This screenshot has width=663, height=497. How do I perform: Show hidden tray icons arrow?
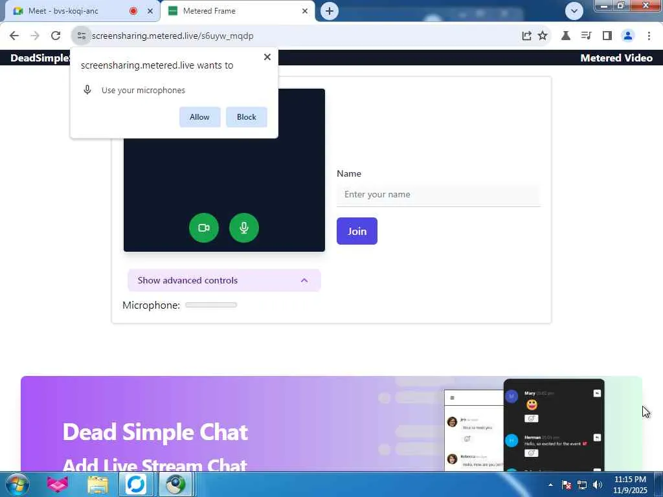click(x=550, y=485)
